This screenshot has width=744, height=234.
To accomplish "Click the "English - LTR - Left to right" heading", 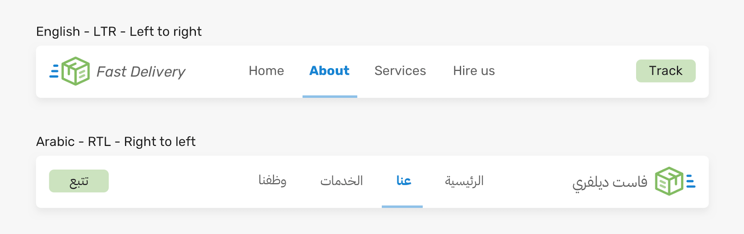I will [x=119, y=32].
